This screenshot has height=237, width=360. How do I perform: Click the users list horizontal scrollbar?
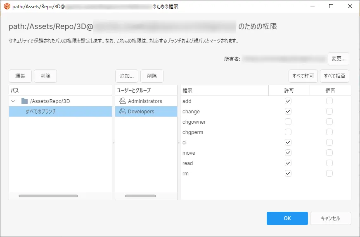pyautogui.click(x=140, y=196)
